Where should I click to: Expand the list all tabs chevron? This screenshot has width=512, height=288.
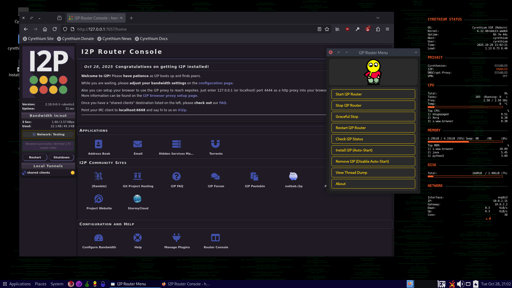378,18
